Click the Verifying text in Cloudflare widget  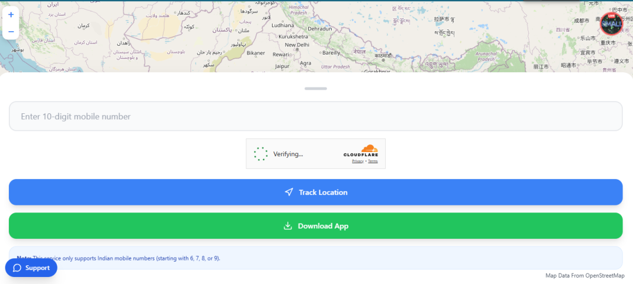pos(288,154)
